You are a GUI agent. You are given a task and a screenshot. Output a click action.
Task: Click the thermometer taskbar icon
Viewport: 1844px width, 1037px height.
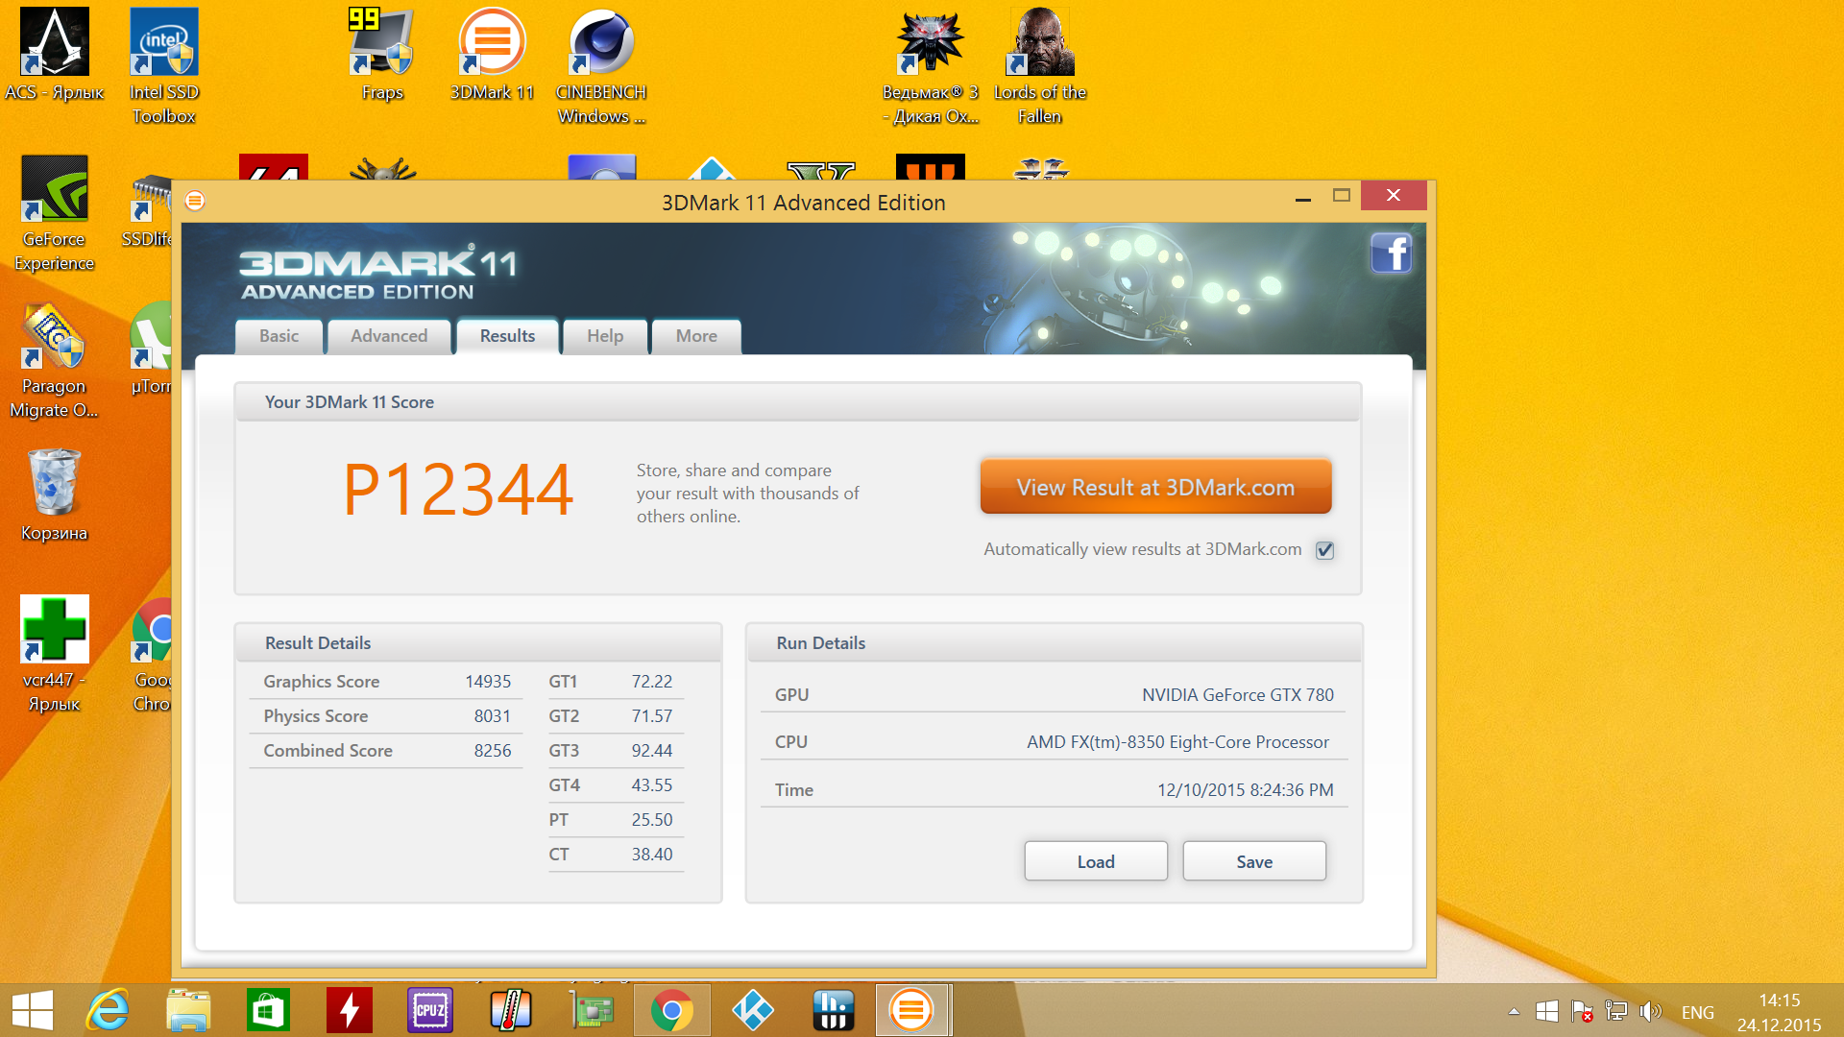point(510,1010)
